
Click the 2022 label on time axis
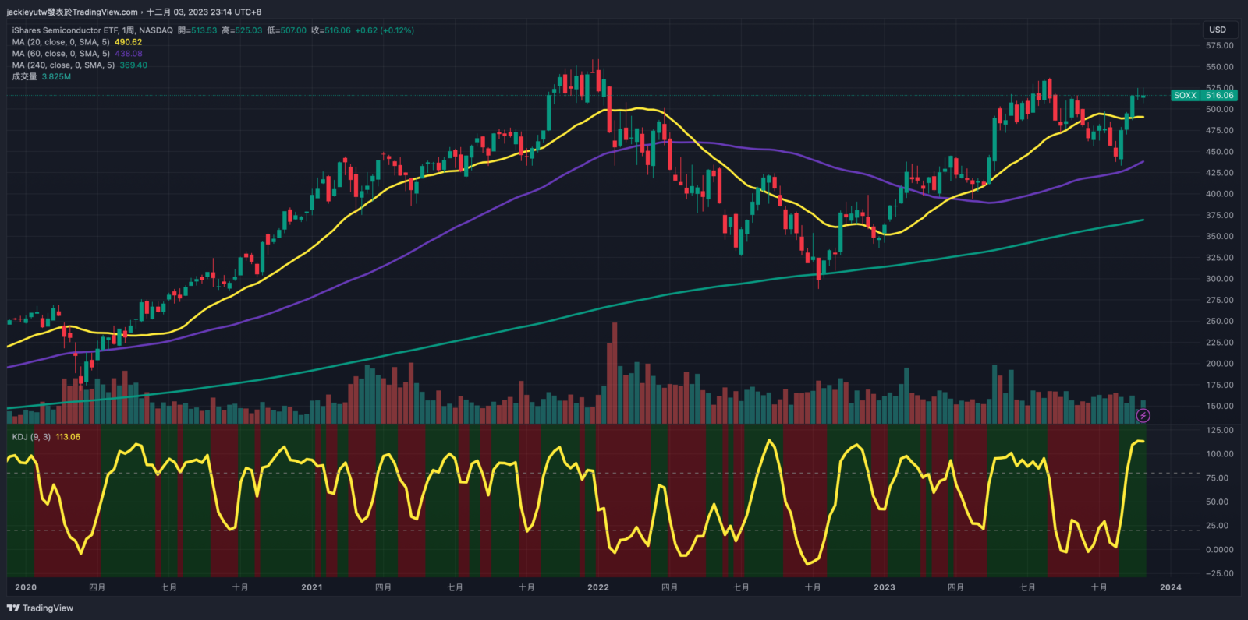(598, 587)
